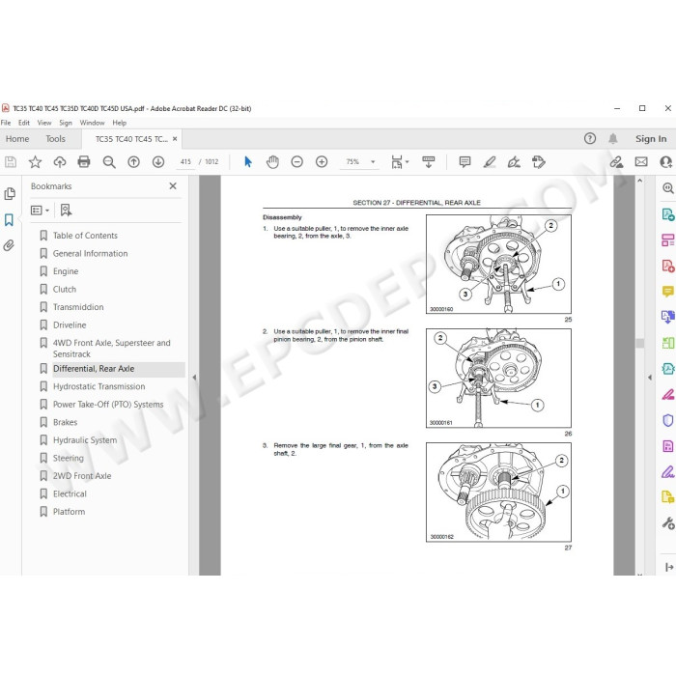Click the Help question mark icon
This screenshot has height=676, width=676.
point(590,138)
